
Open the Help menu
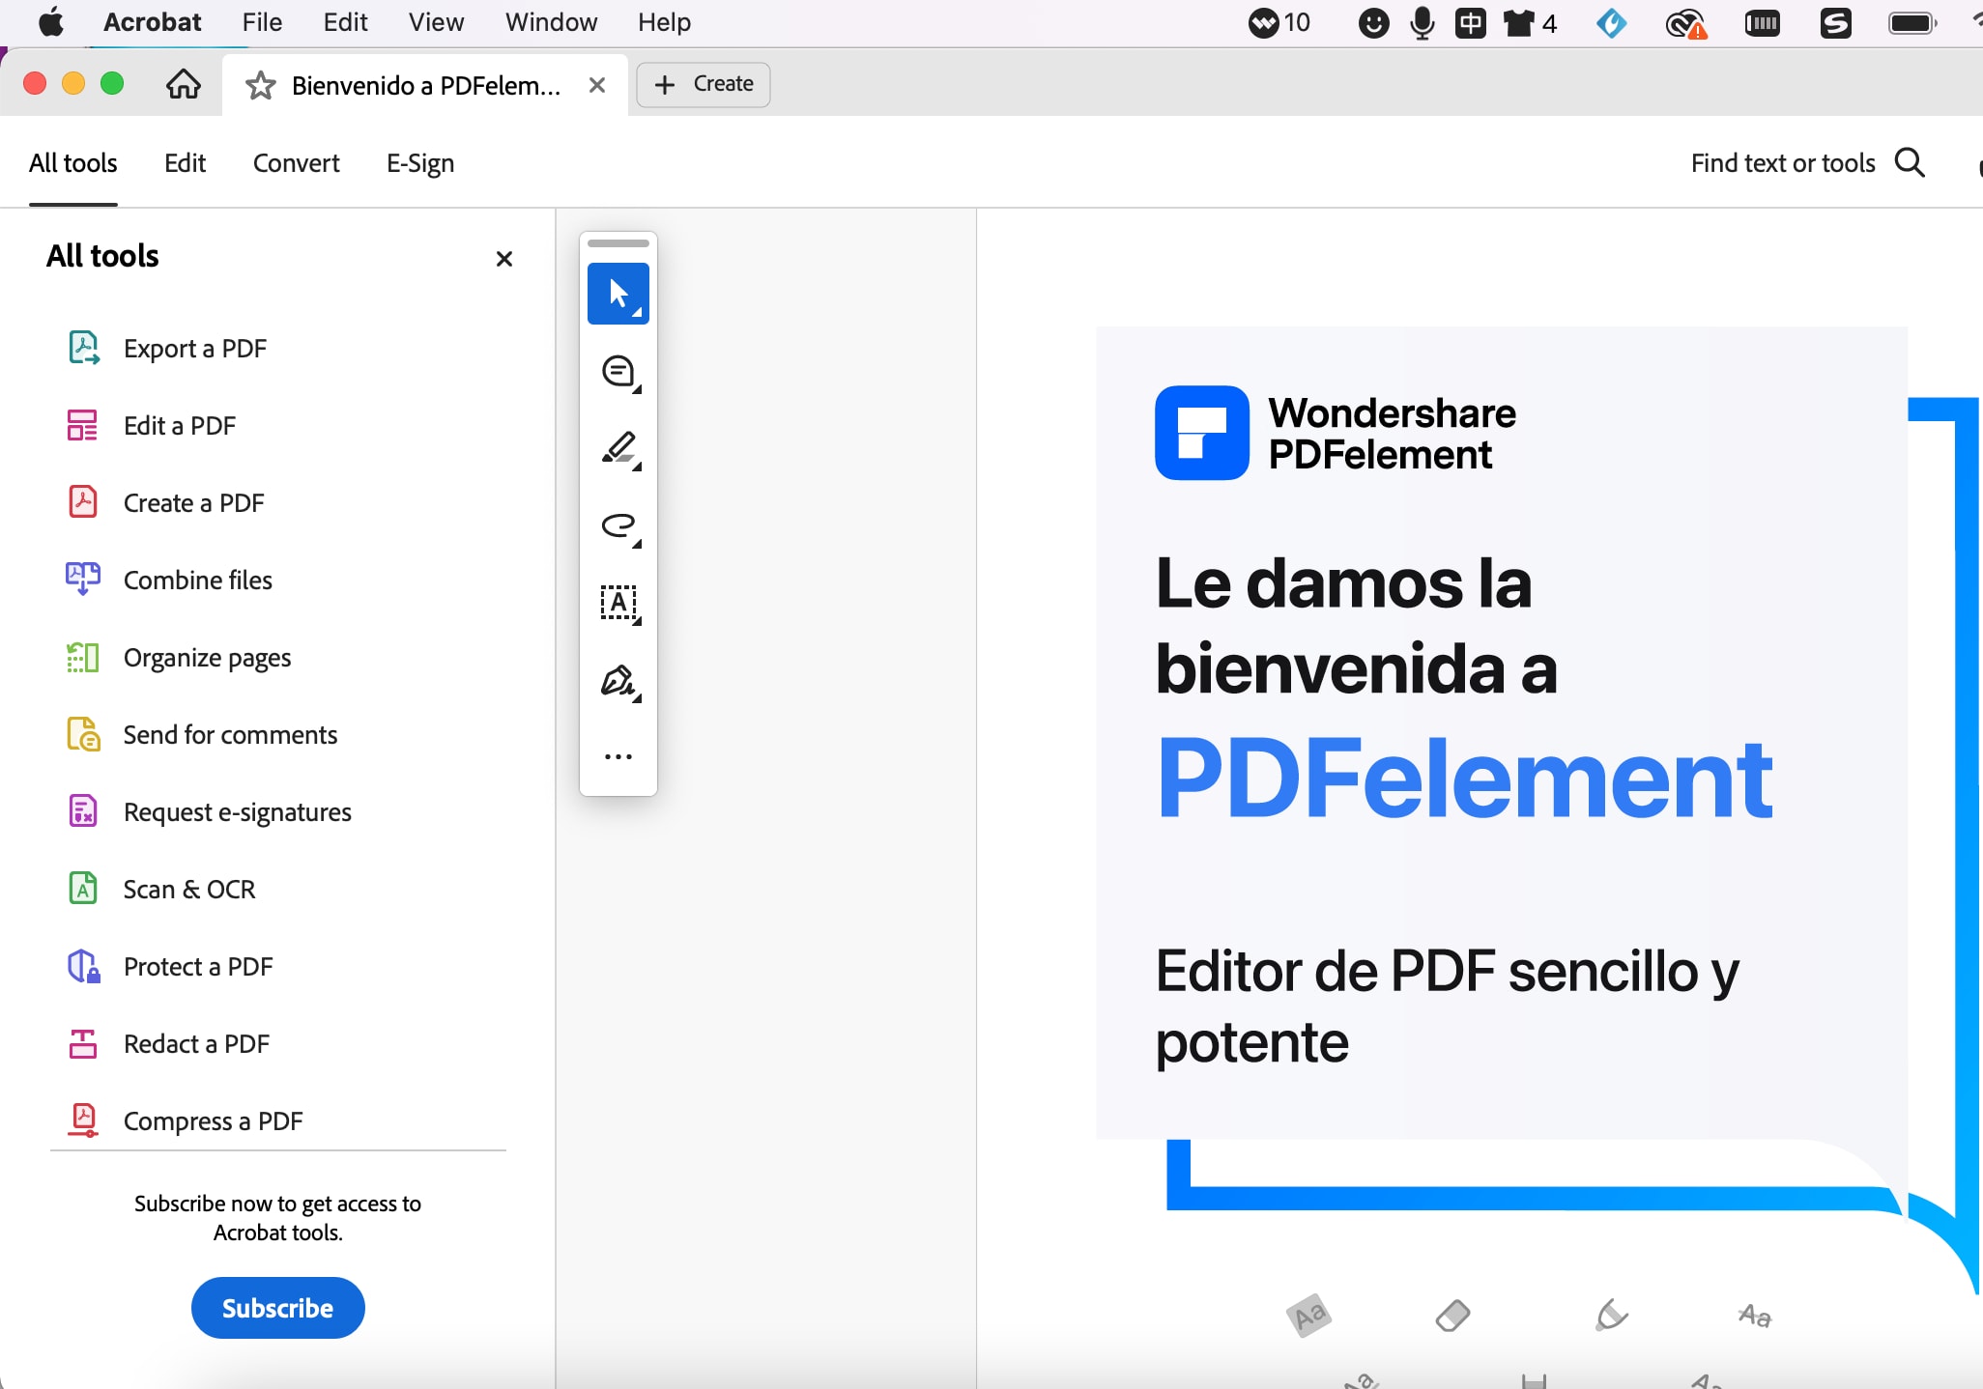[x=664, y=22]
